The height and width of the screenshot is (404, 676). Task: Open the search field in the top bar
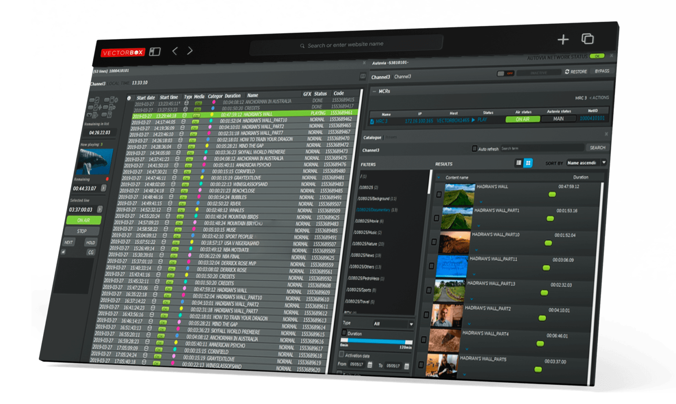click(x=347, y=44)
